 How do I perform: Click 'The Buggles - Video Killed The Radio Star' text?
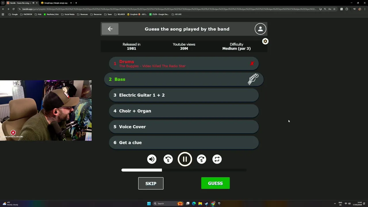click(152, 66)
